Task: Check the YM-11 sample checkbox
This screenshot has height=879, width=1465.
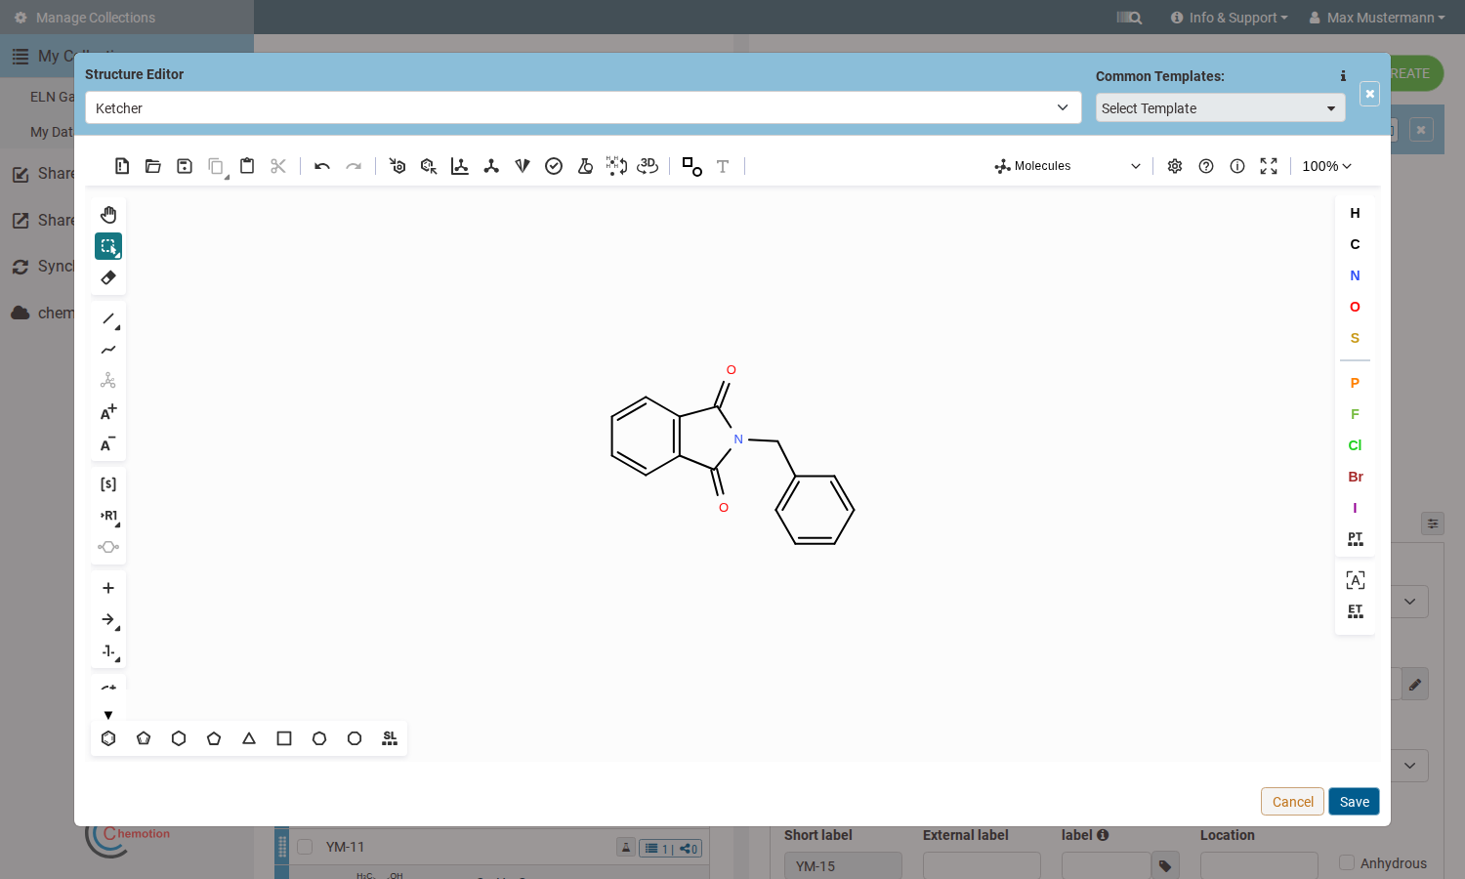Action: point(305,847)
